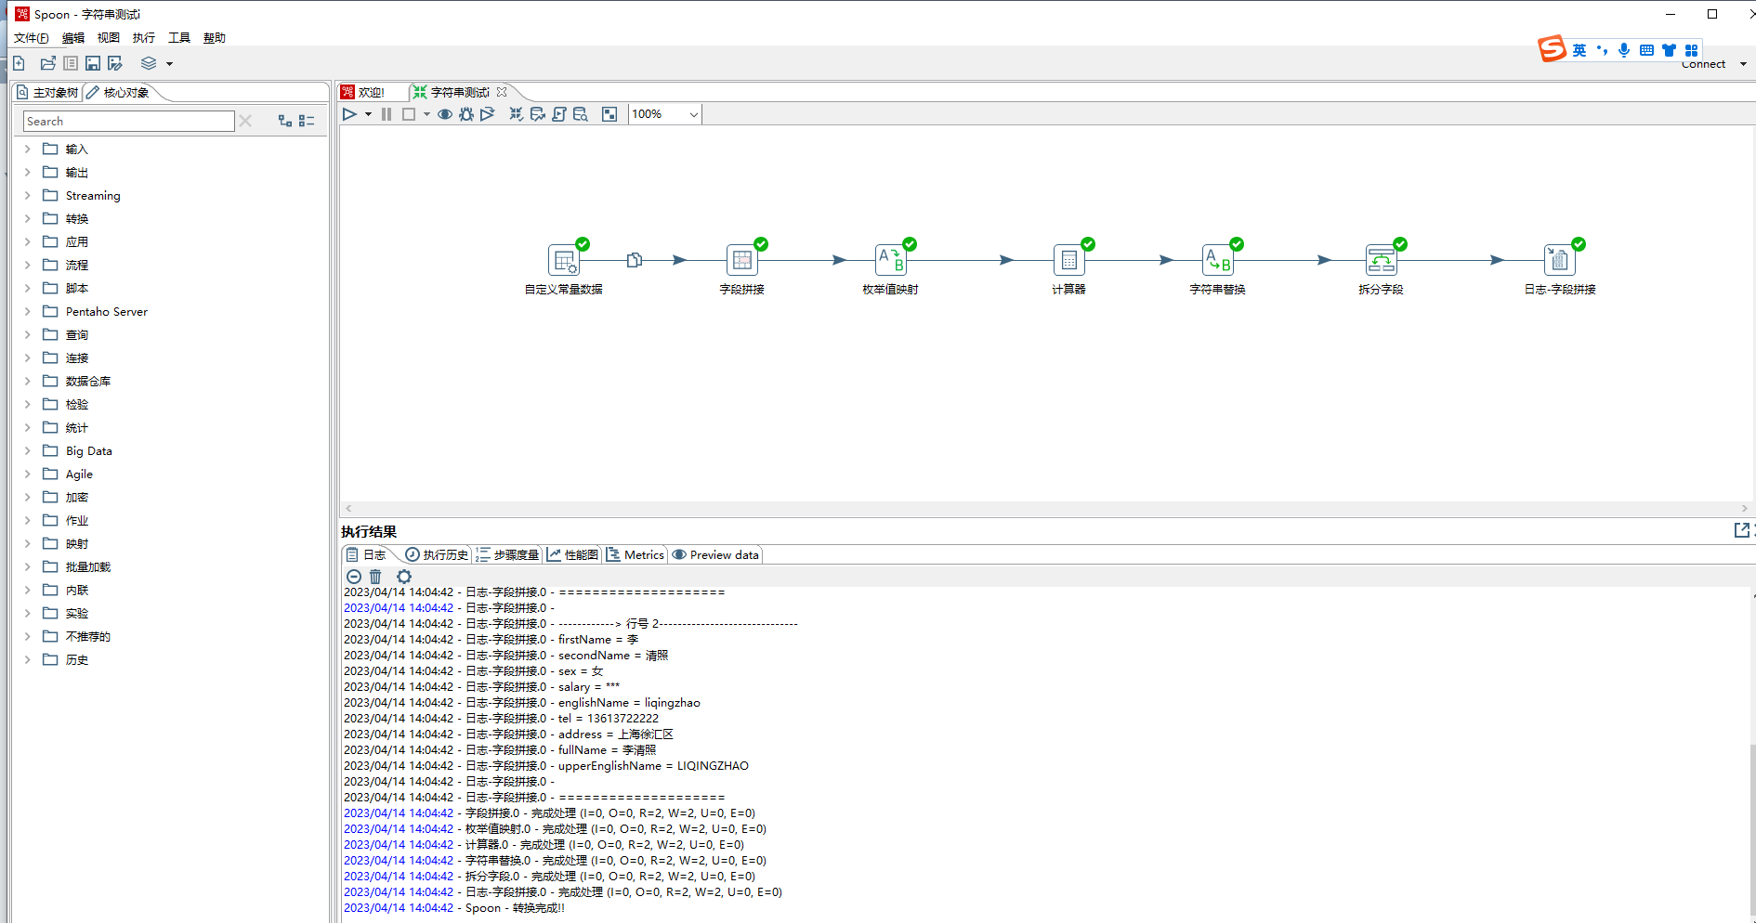Select the 字符串替换 step icon

point(1217,261)
